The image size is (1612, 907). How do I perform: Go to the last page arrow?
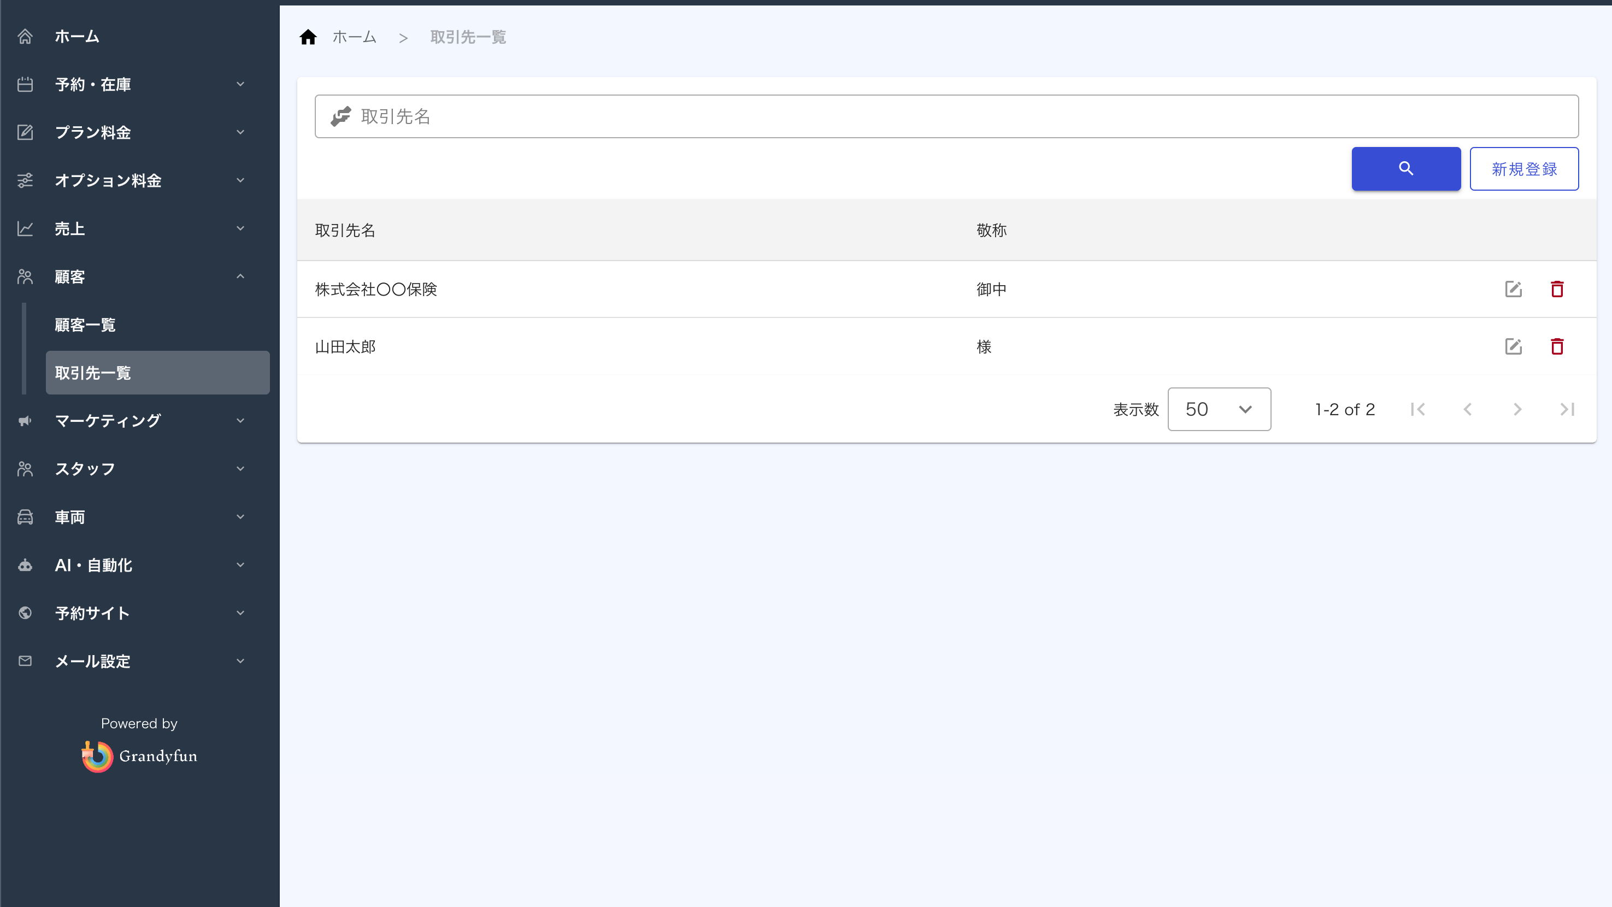click(x=1567, y=409)
